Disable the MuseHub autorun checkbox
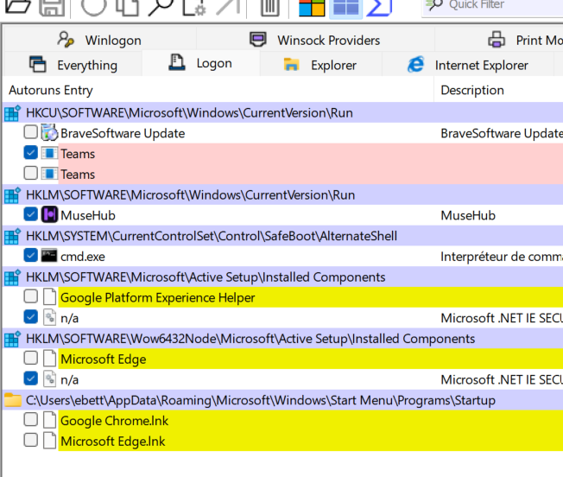This screenshot has height=477, width=563. coord(30,214)
